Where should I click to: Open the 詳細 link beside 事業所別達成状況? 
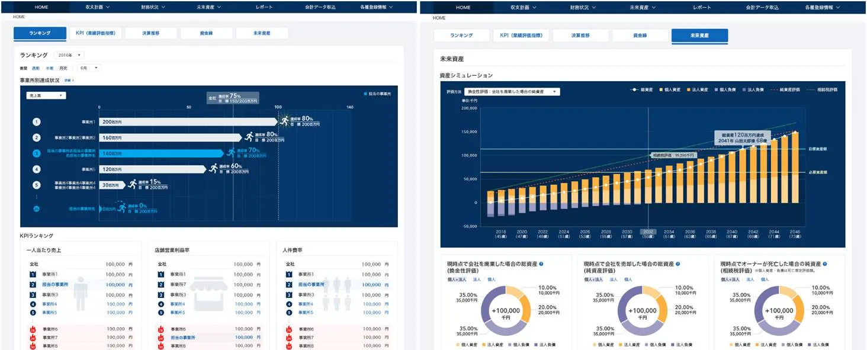(69, 80)
